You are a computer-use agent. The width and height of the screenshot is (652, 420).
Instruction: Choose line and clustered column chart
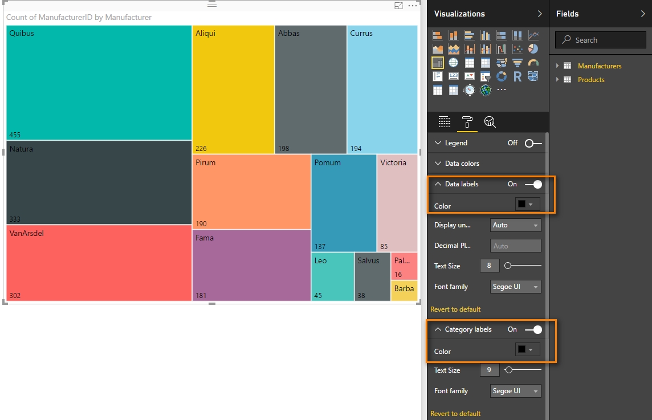pyautogui.click(x=485, y=49)
